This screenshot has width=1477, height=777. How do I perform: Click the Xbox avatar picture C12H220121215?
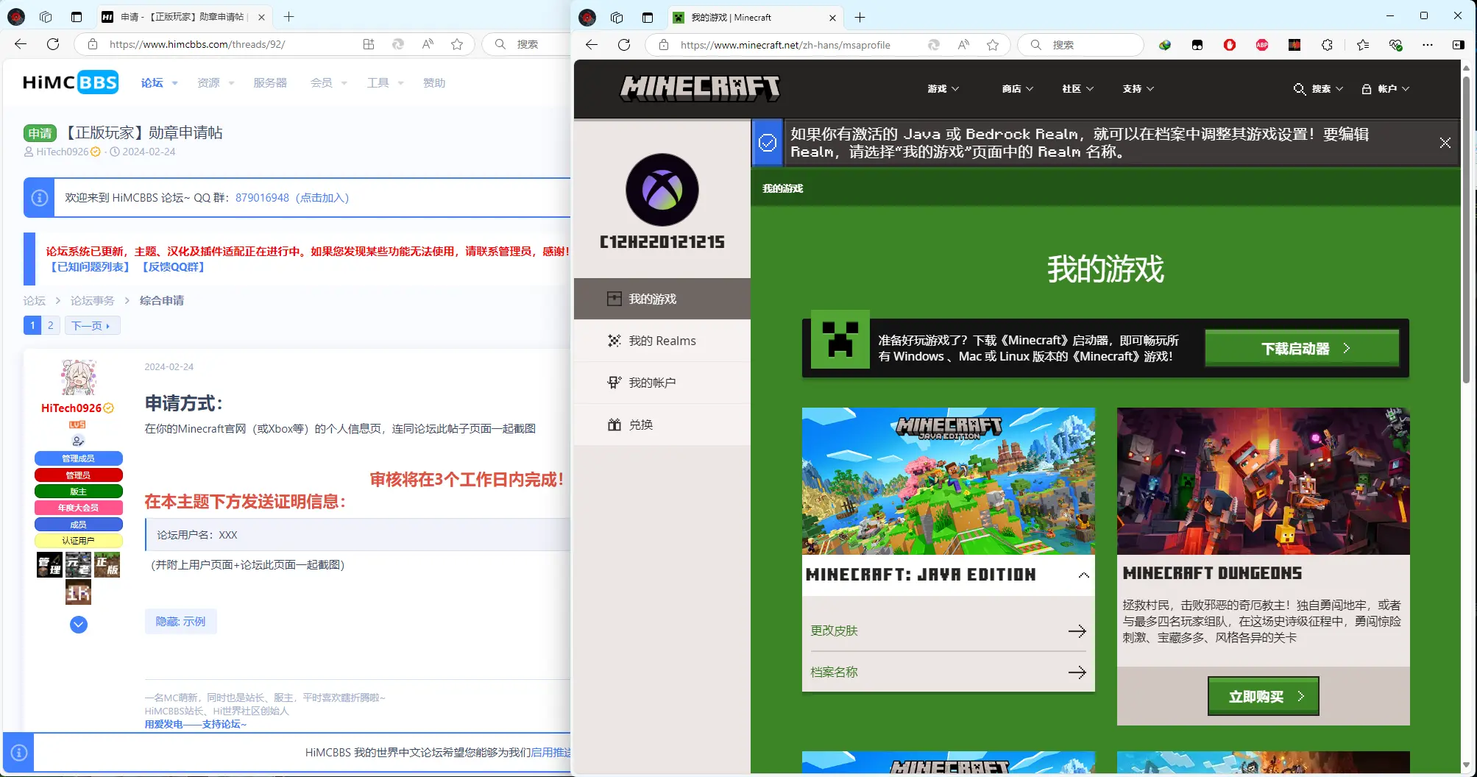661,190
